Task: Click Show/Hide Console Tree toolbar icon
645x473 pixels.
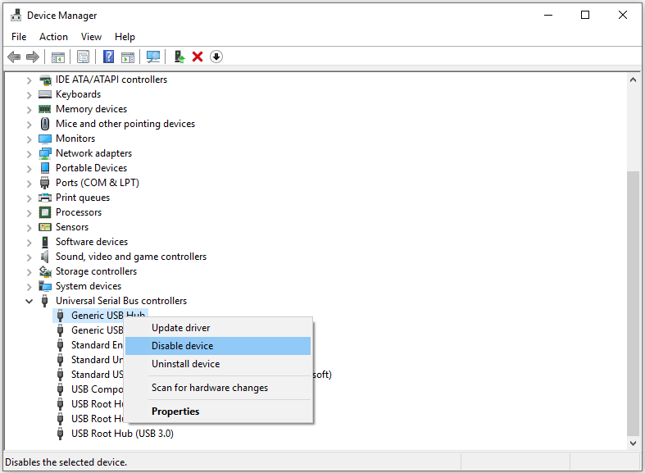Action: [x=58, y=57]
